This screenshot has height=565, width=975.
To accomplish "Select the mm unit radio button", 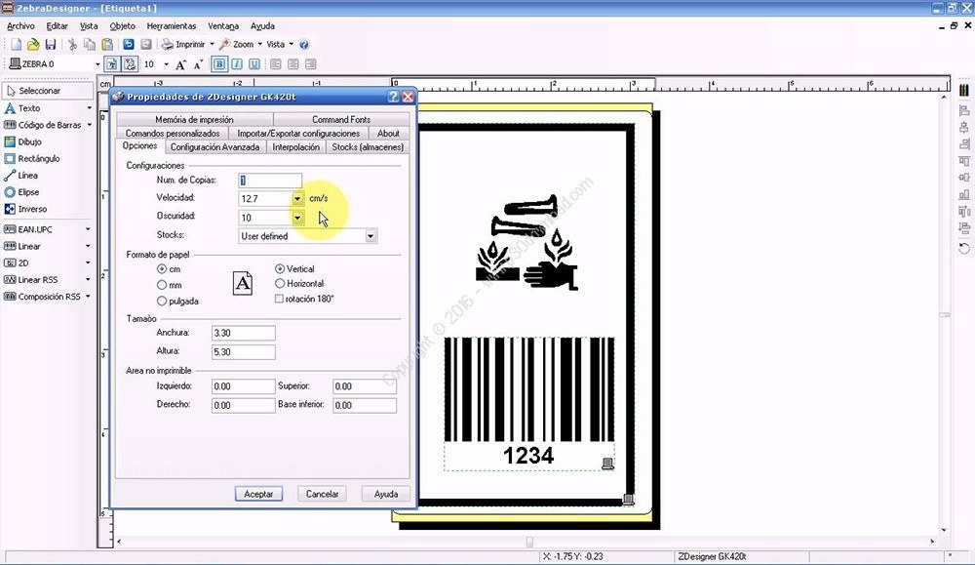I will (162, 285).
